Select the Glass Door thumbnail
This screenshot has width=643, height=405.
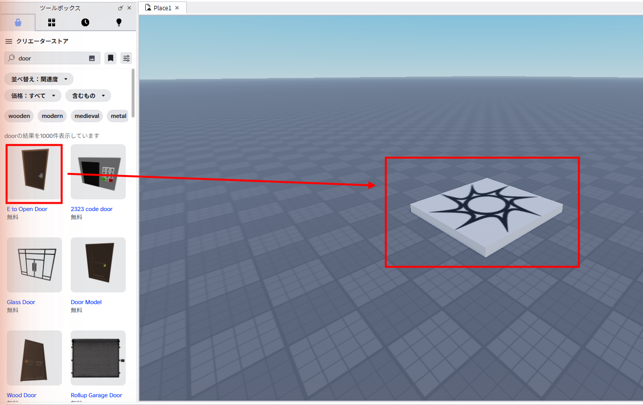point(34,265)
